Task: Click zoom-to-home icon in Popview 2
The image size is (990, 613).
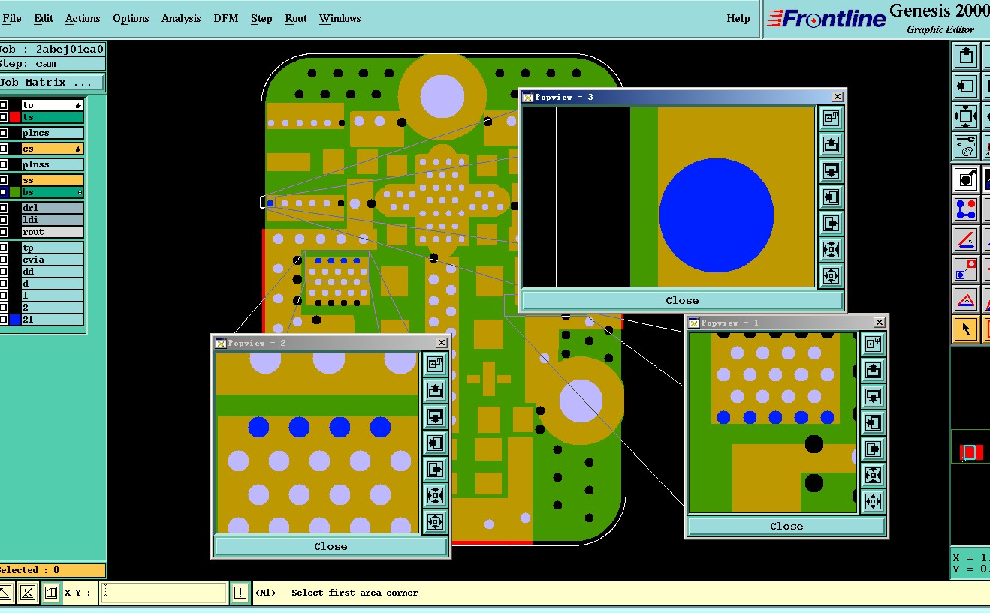Action: click(435, 365)
